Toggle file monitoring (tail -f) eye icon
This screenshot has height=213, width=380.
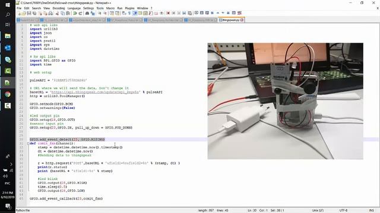162,13
